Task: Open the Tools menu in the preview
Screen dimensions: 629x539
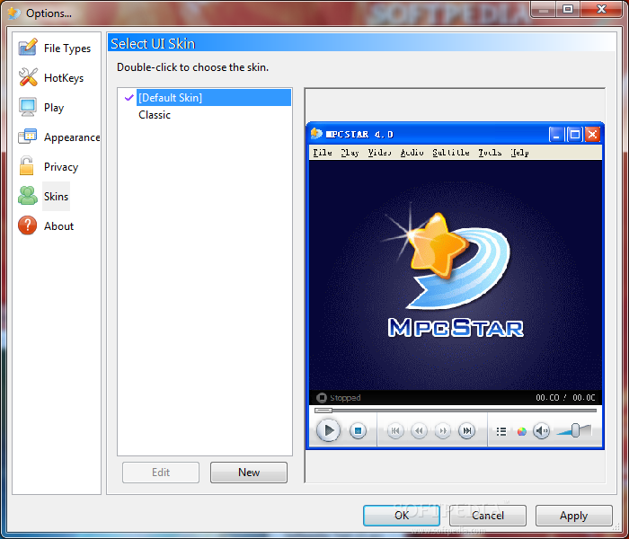Action: [490, 153]
